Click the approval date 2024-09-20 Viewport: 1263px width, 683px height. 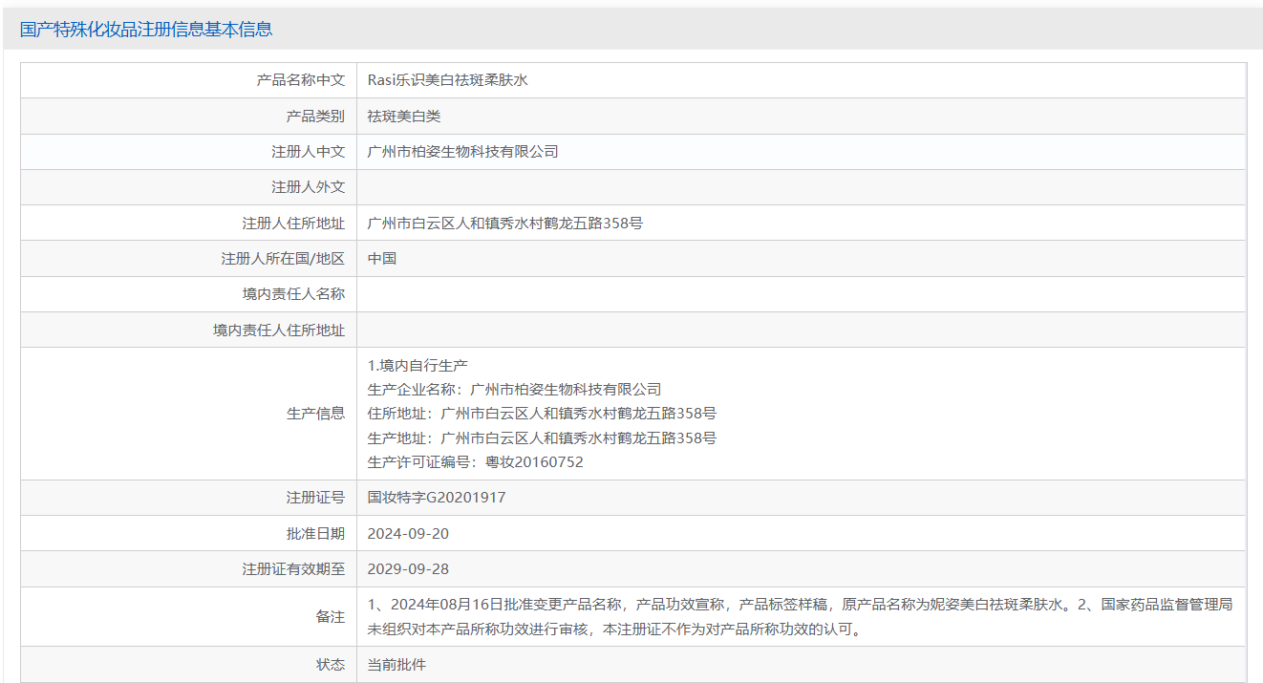pos(408,534)
